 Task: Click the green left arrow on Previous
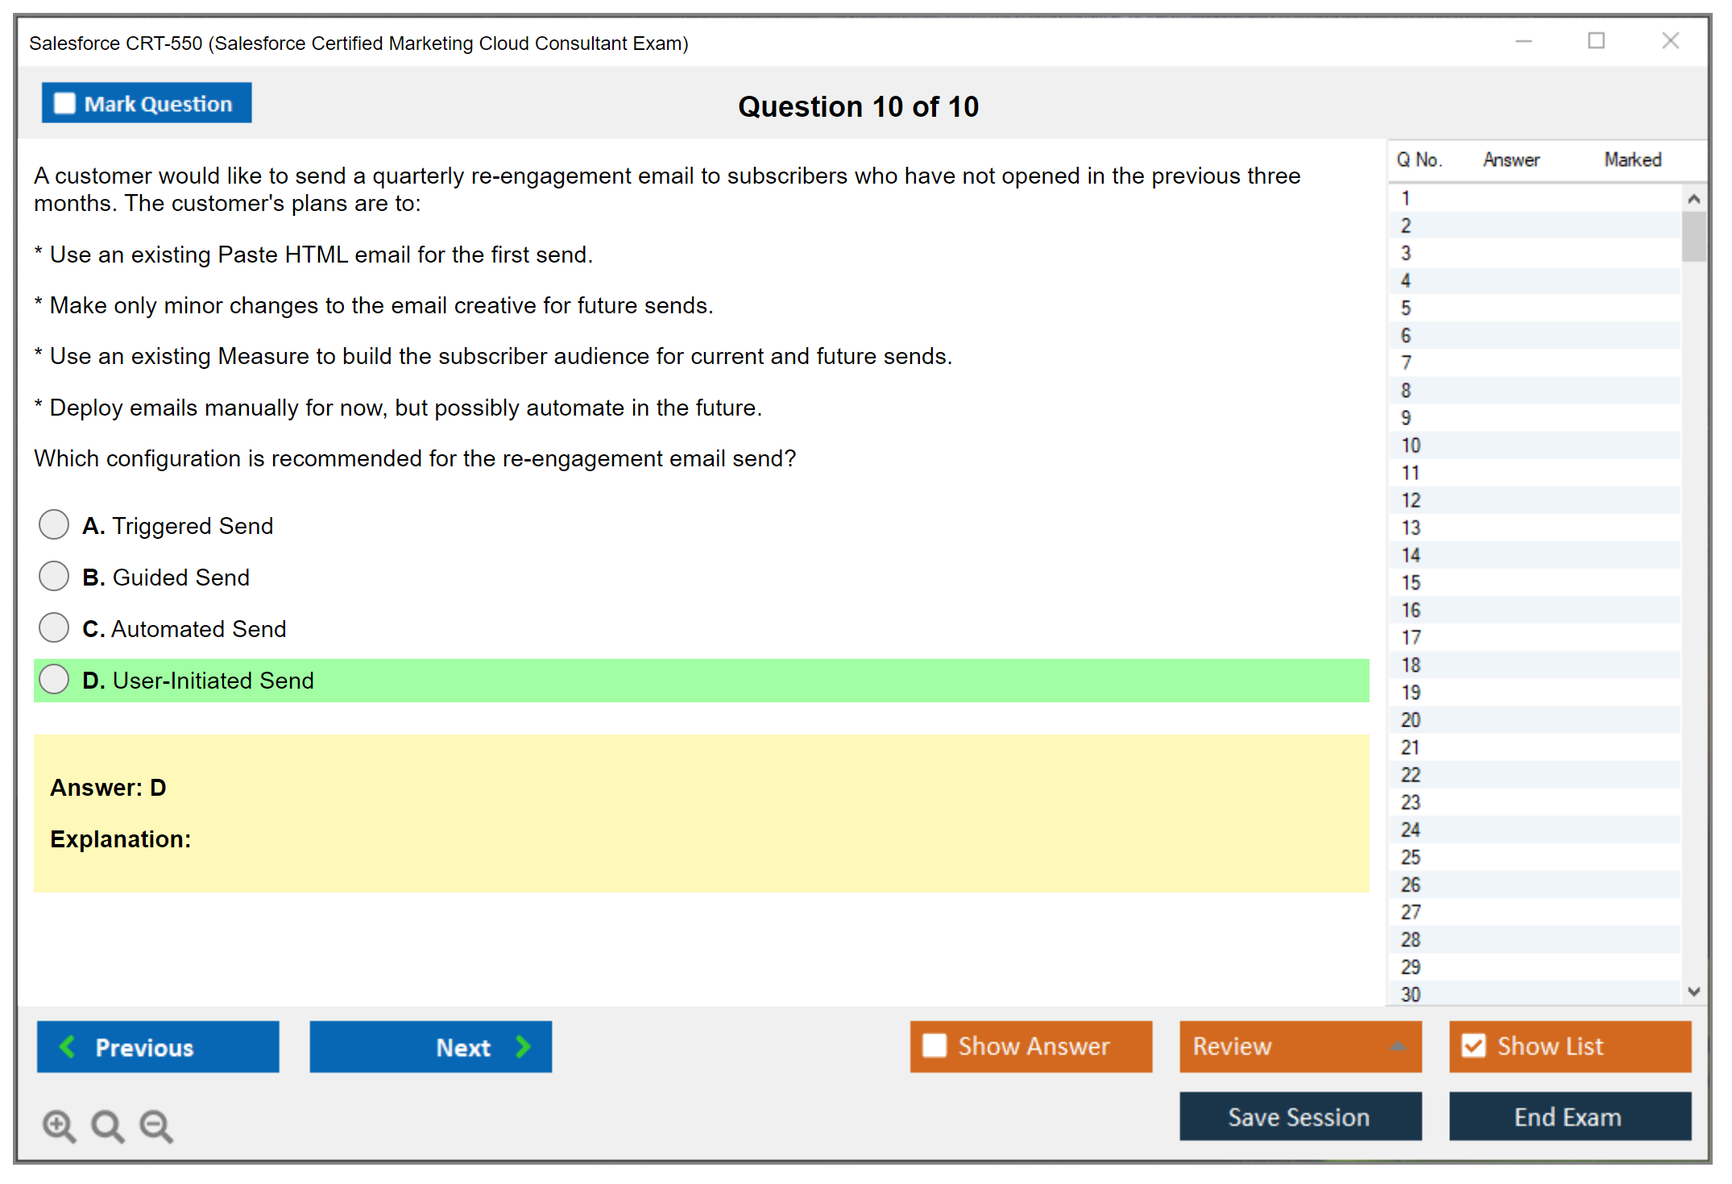coord(68,1046)
